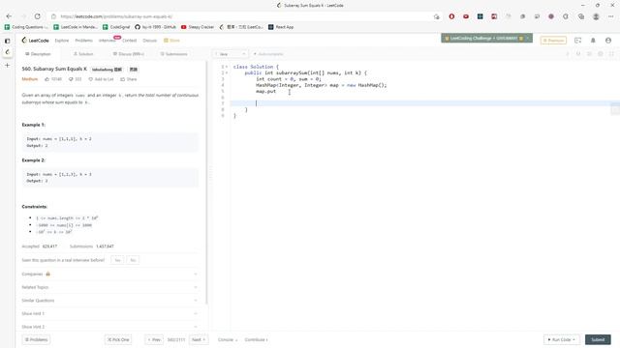Click the red YouTube-style extension icon
620x348 pixels.
pyautogui.click(x=466, y=16)
